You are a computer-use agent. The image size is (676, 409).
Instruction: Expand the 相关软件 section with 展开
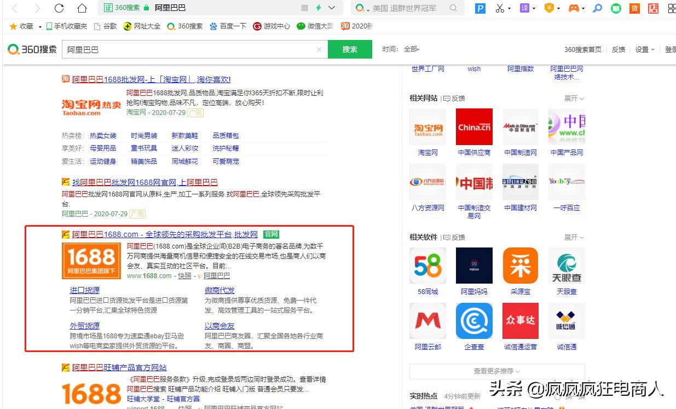pyautogui.click(x=574, y=237)
